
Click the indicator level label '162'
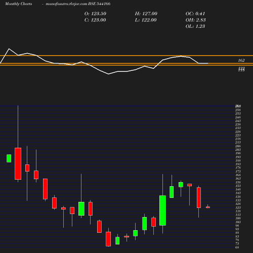[x=241, y=60]
